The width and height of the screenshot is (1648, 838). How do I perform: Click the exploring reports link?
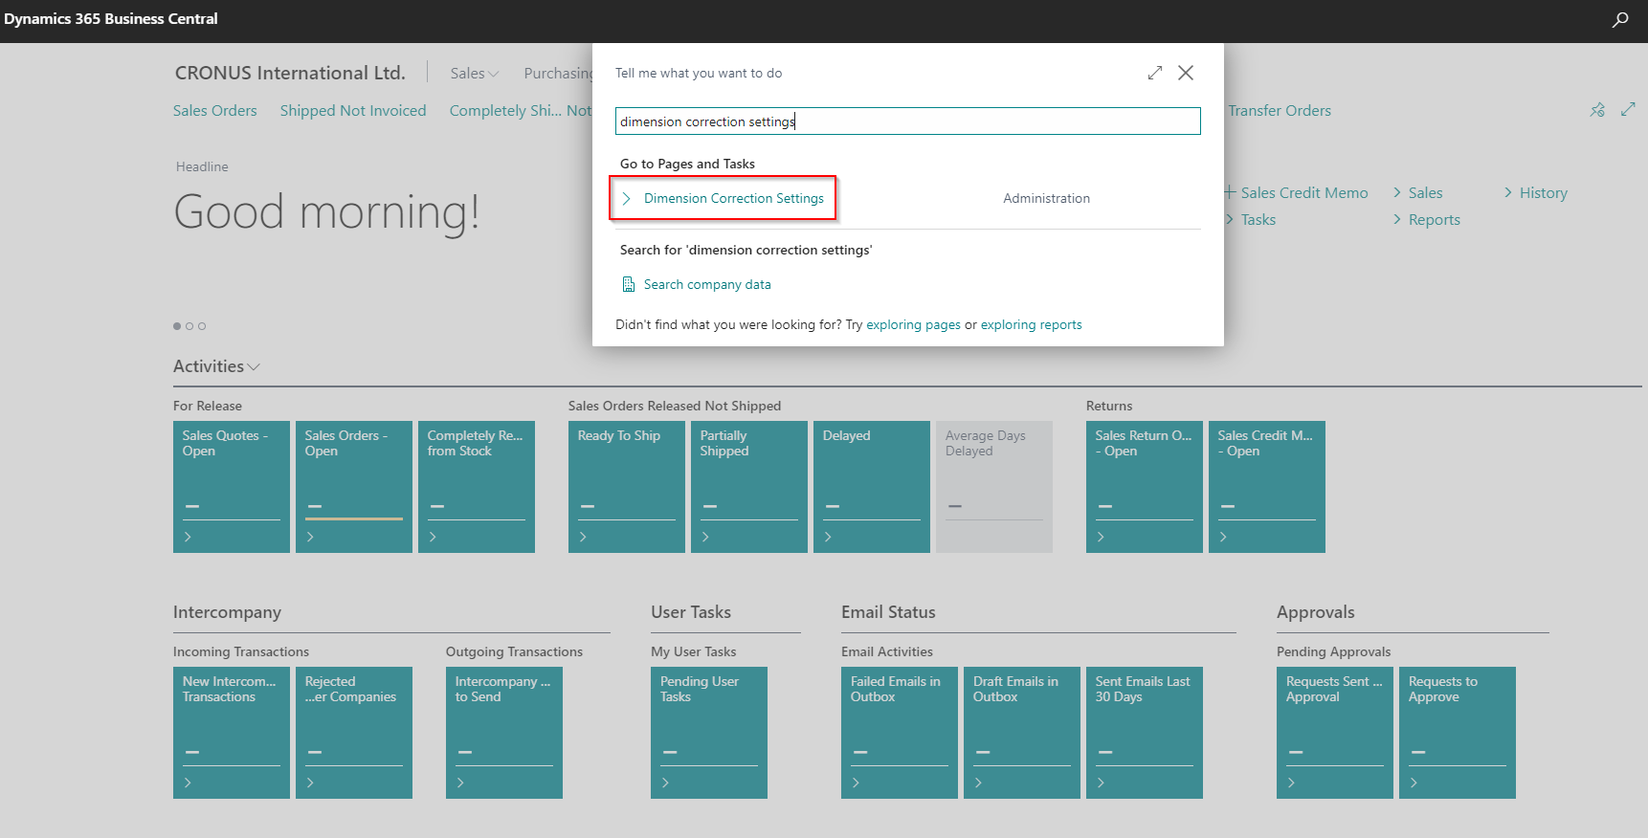click(x=1031, y=325)
